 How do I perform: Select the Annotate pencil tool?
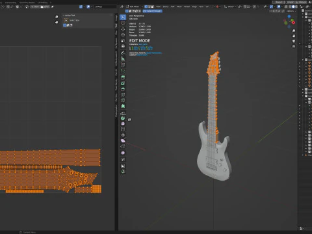click(123, 53)
